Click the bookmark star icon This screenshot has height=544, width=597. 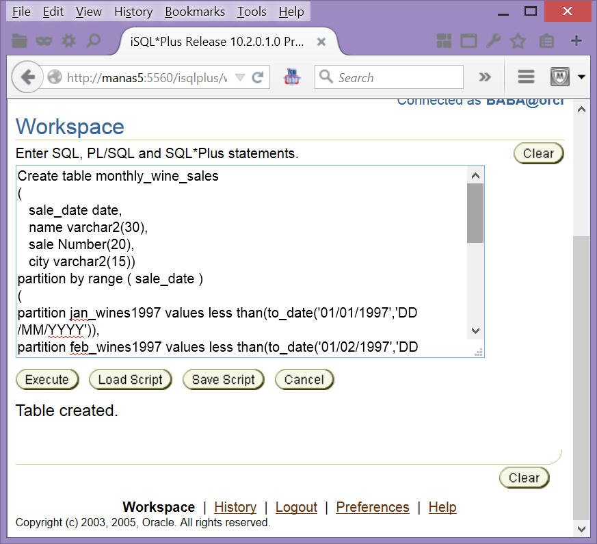(x=518, y=41)
